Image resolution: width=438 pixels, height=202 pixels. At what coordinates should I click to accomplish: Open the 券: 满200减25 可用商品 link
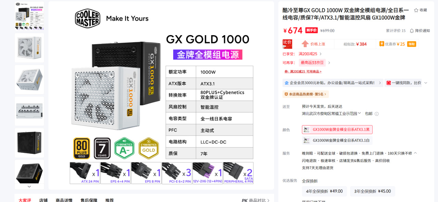pos(303,72)
